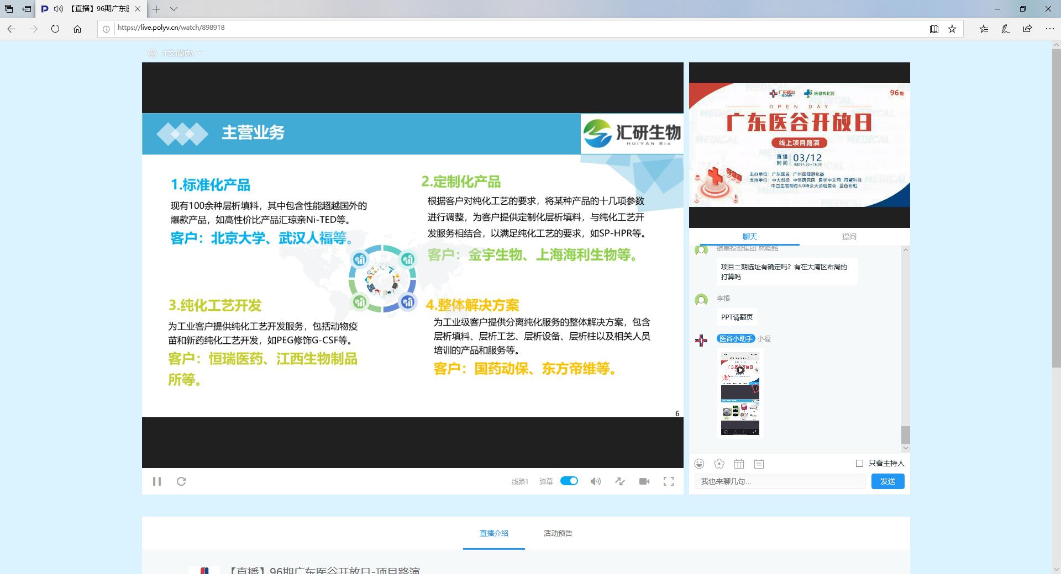This screenshot has height=574, width=1061.
Task: Open the notes list icon in chat toolbar
Action: pos(759,464)
